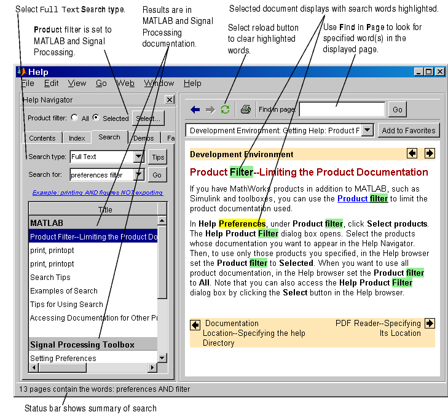Click the 'Signal Processing Toolbox' group header
This screenshot has height=420, width=448.
click(93, 344)
